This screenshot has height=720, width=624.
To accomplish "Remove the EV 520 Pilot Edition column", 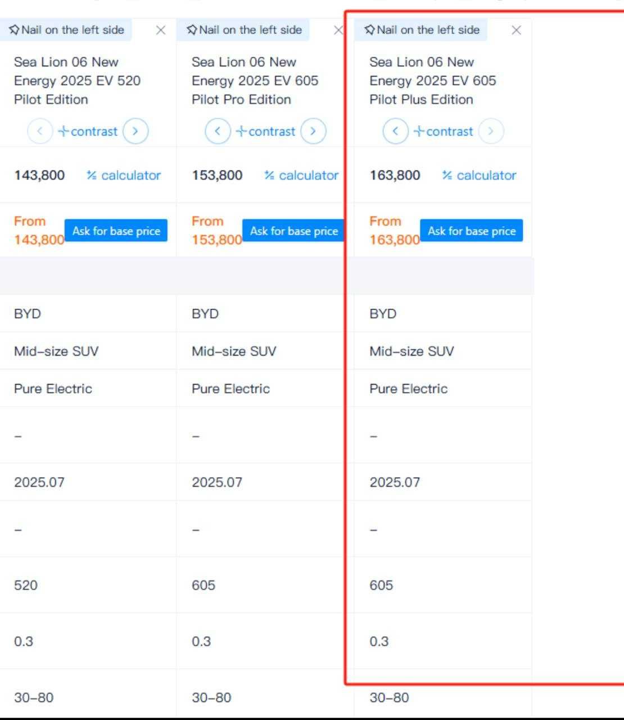I will pos(161,30).
